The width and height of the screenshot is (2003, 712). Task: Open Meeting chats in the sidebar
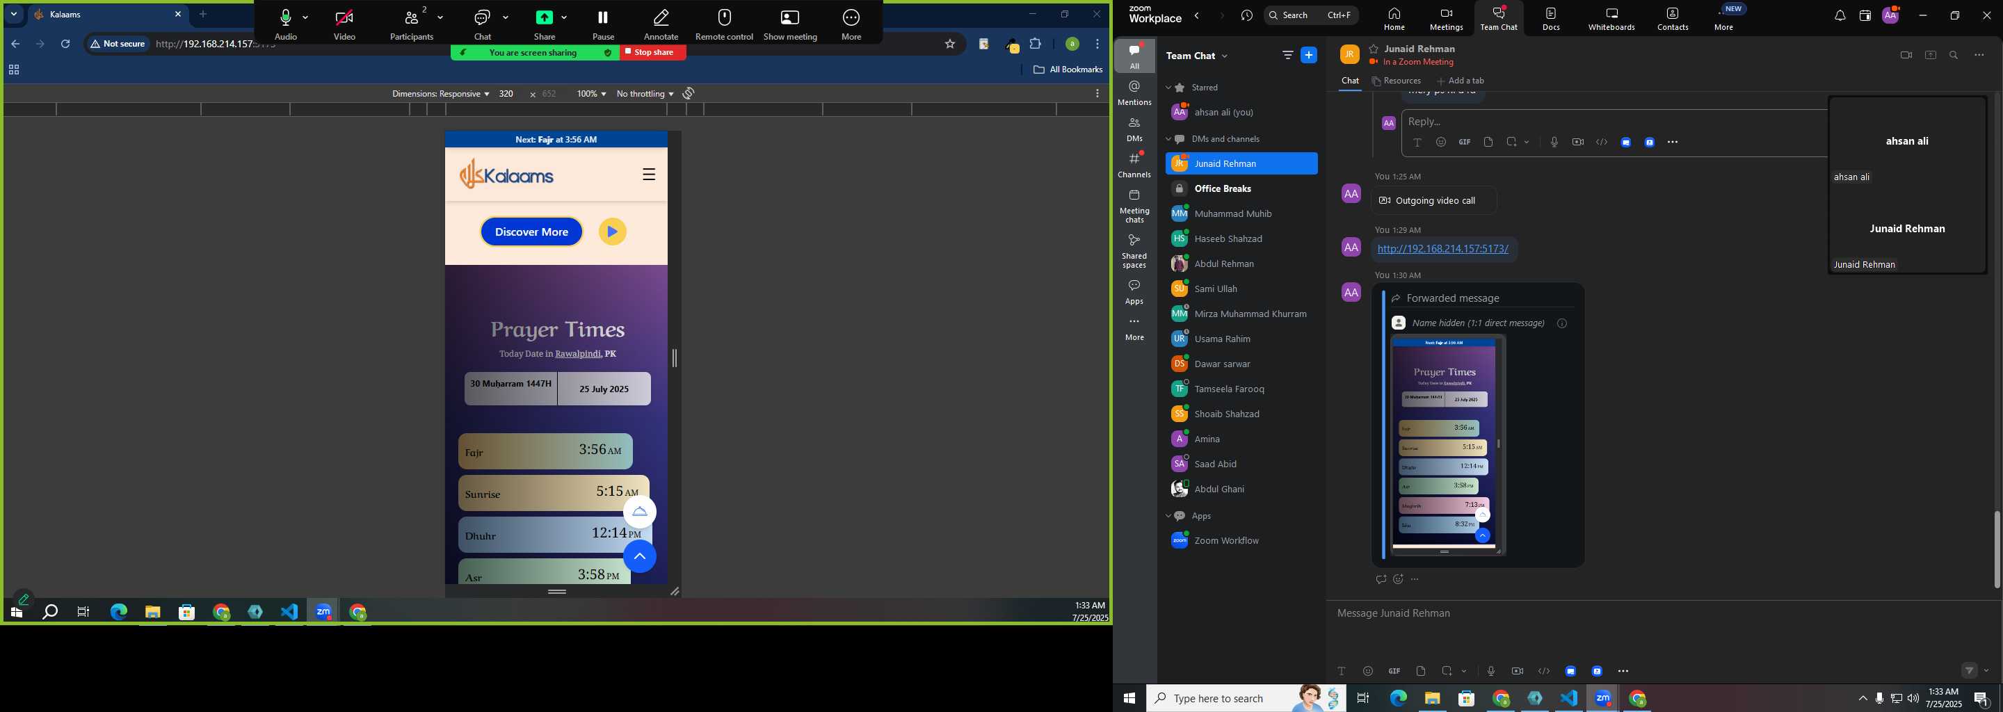pyautogui.click(x=1134, y=206)
